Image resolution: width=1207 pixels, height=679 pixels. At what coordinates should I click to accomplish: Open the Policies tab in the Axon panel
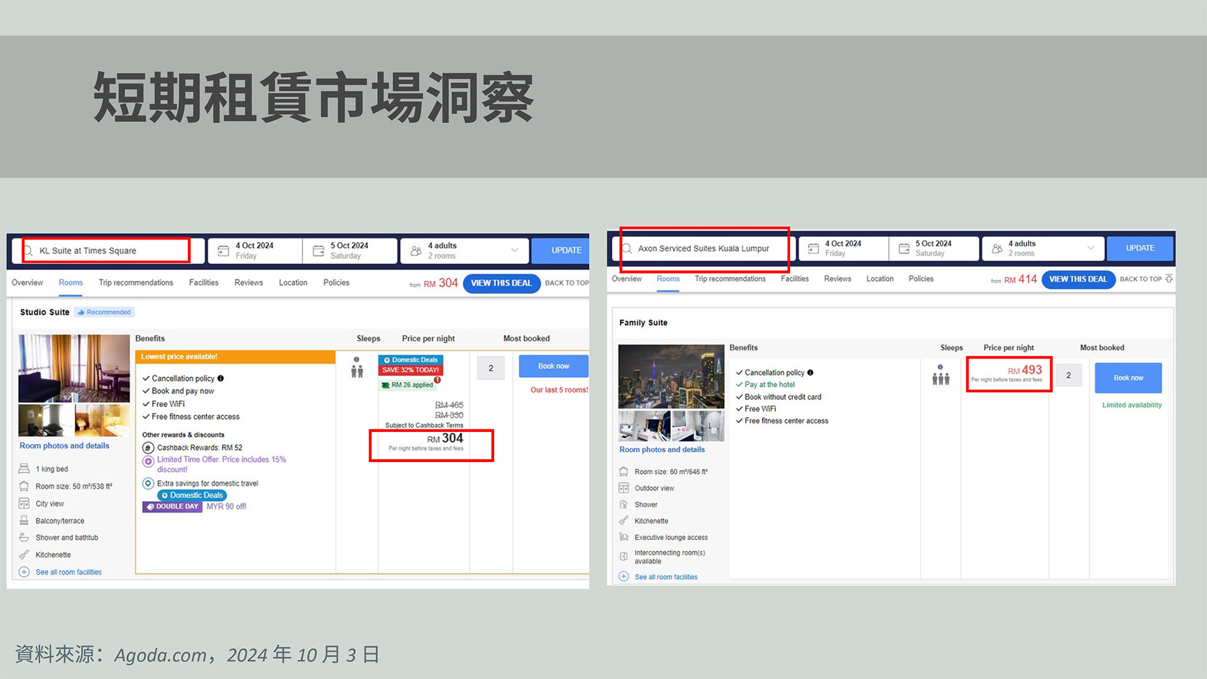(x=921, y=279)
